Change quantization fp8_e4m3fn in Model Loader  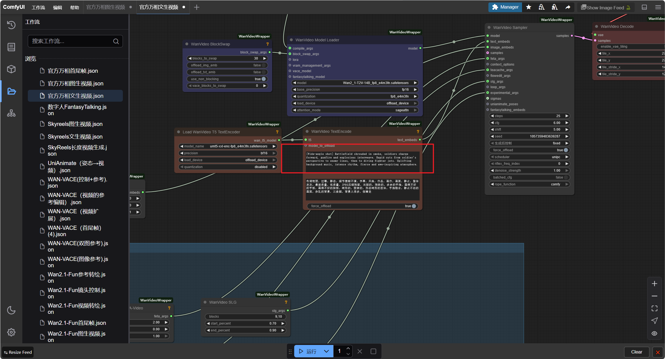(x=355, y=96)
